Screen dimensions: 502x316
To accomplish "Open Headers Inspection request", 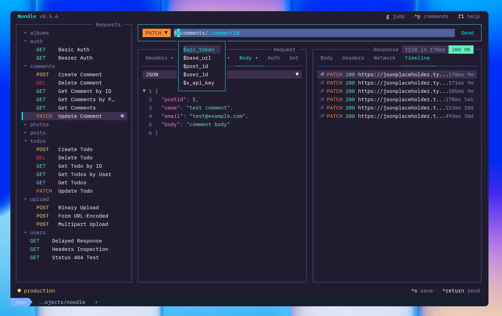I will coord(75,249).
